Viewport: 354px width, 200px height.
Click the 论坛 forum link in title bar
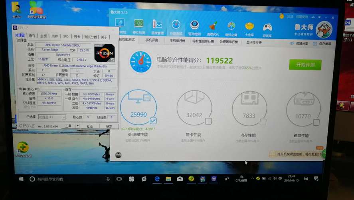pyautogui.click(x=290, y=16)
